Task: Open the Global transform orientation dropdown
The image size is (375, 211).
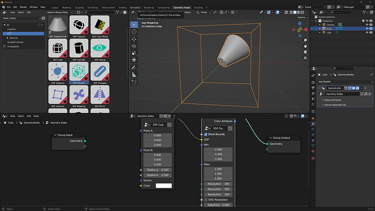Action: 204,12
